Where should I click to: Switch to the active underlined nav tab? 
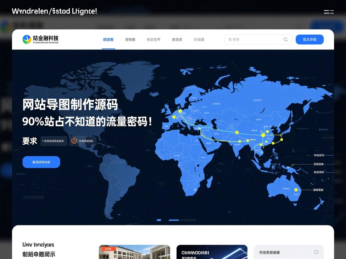[x=108, y=39]
